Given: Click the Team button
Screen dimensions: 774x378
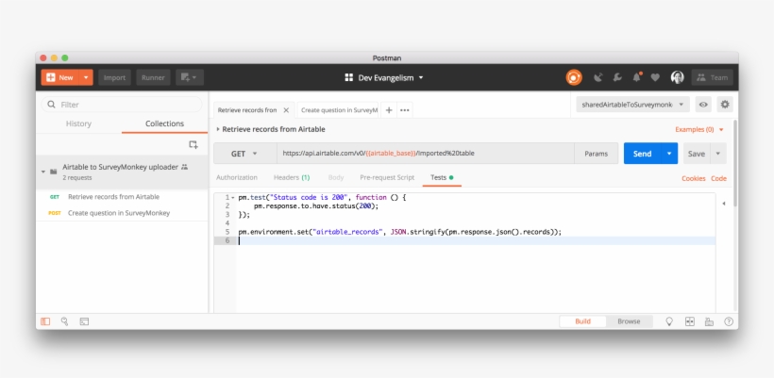Looking at the screenshot, I should pos(713,77).
